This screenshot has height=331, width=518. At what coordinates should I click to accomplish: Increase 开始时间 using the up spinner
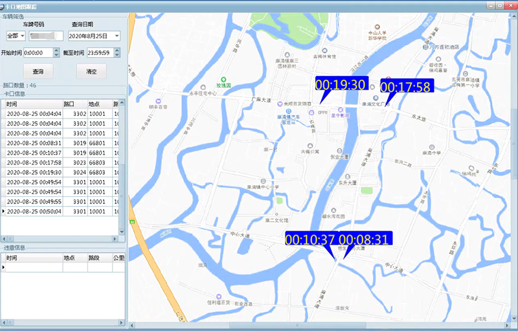56,50
